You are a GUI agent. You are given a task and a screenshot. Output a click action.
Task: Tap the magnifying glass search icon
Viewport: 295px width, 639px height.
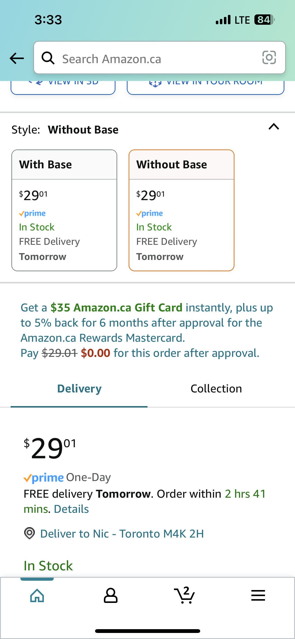48,58
